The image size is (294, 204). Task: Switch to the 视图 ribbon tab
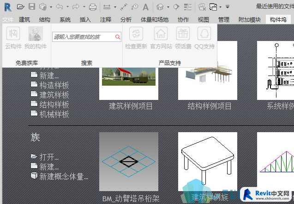(204, 20)
